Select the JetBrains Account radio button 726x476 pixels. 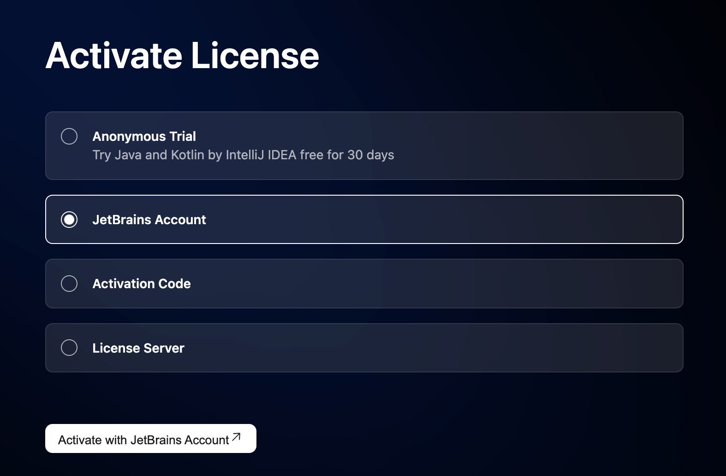(69, 220)
